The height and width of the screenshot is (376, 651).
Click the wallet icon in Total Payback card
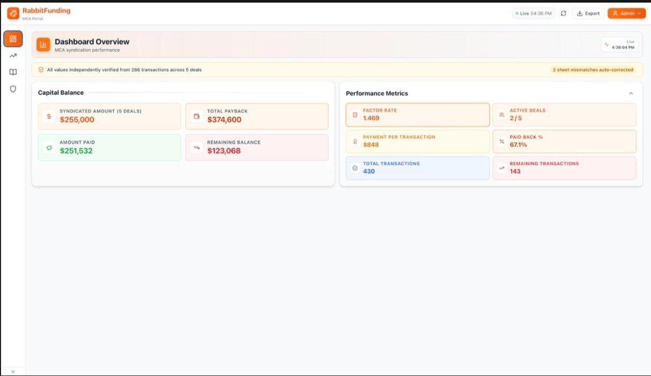[x=197, y=116]
